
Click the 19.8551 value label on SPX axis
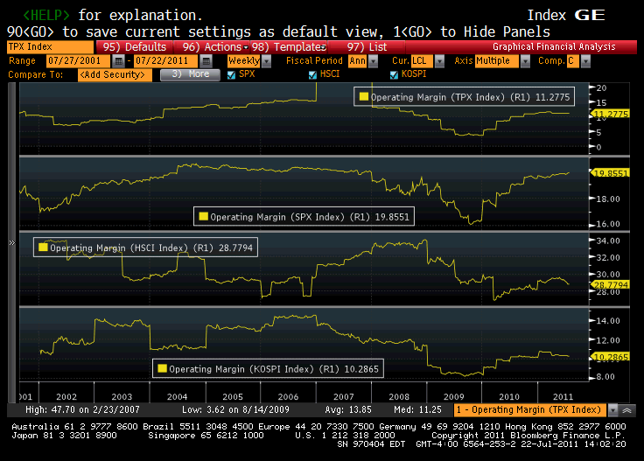pos(611,173)
